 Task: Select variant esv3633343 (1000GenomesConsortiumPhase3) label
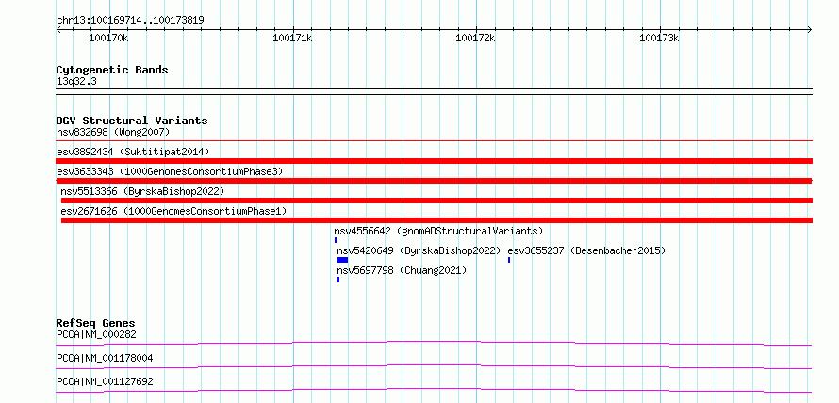click(x=170, y=171)
